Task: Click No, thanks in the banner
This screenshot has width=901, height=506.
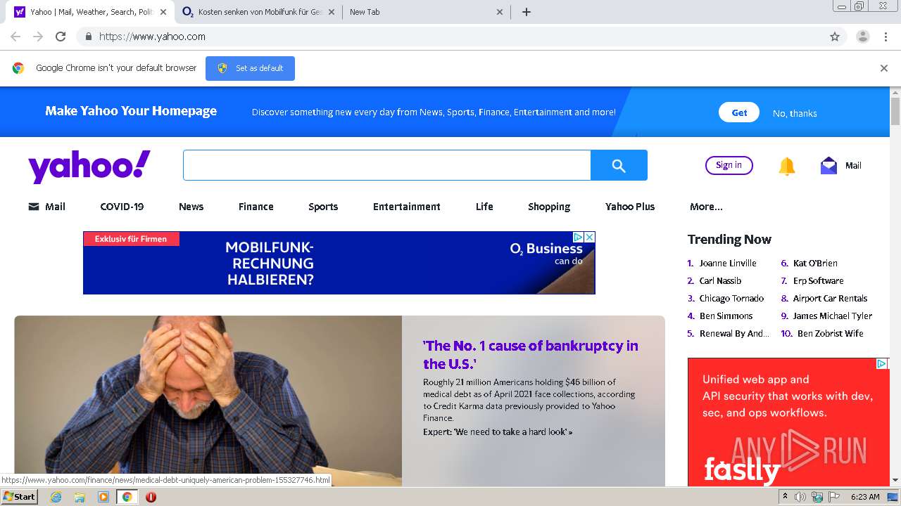Action: click(x=795, y=113)
